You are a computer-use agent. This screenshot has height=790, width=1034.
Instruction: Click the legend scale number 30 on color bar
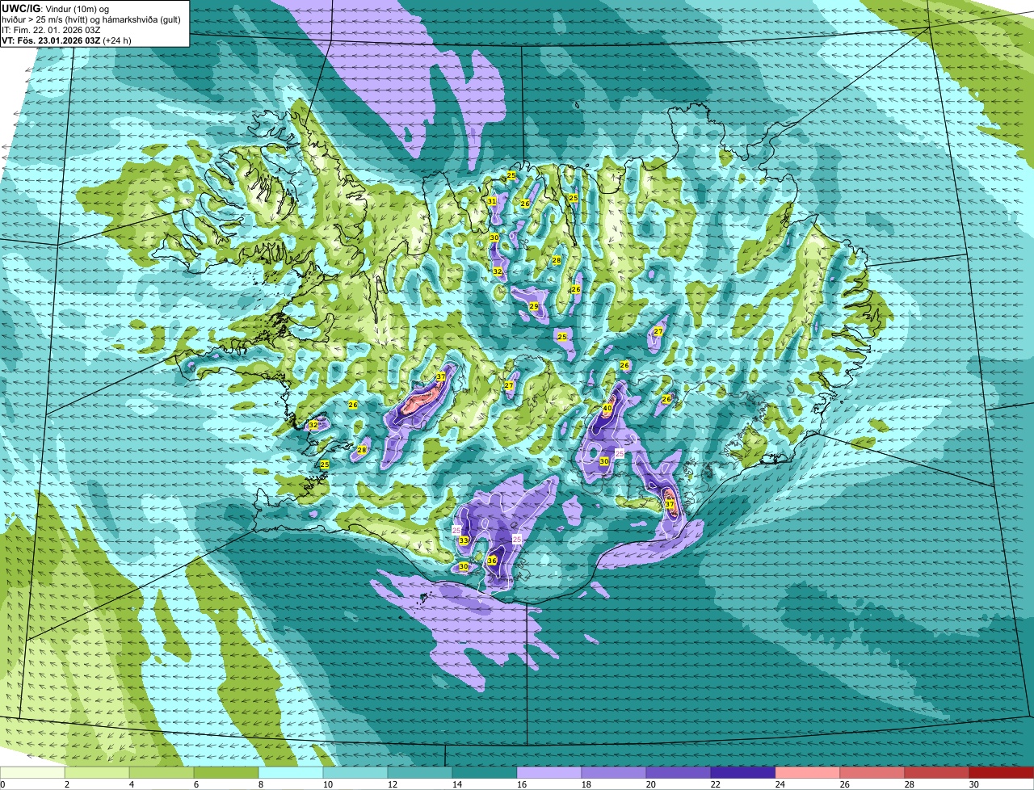pyautogui.click(x=973, y=784)
